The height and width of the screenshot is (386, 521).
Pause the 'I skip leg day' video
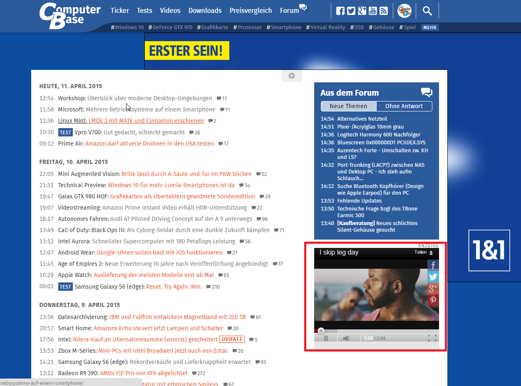pyautogui.click(x=326, y=338)
